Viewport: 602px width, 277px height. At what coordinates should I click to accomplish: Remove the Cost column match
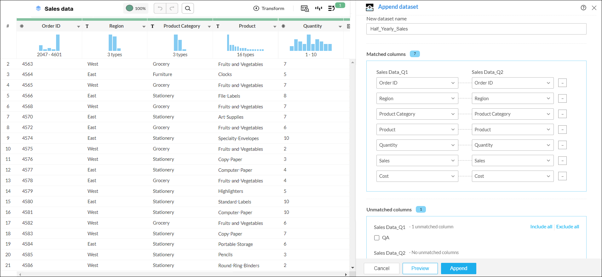click(562, 176)
